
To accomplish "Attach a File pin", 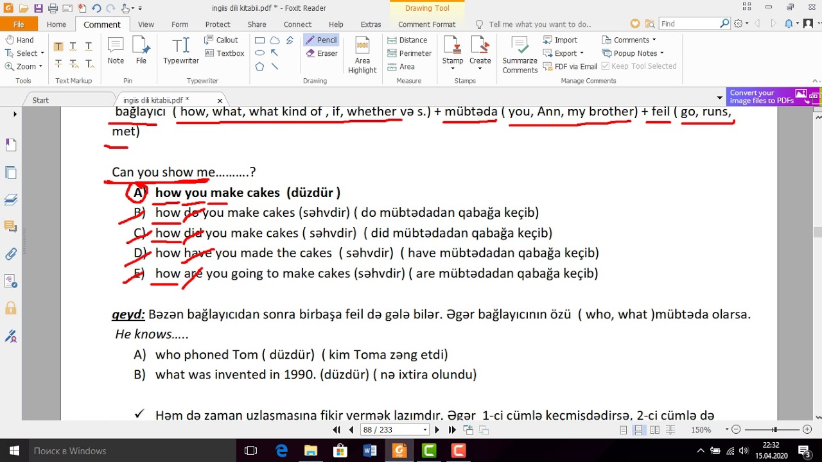I will coord(141,51).
